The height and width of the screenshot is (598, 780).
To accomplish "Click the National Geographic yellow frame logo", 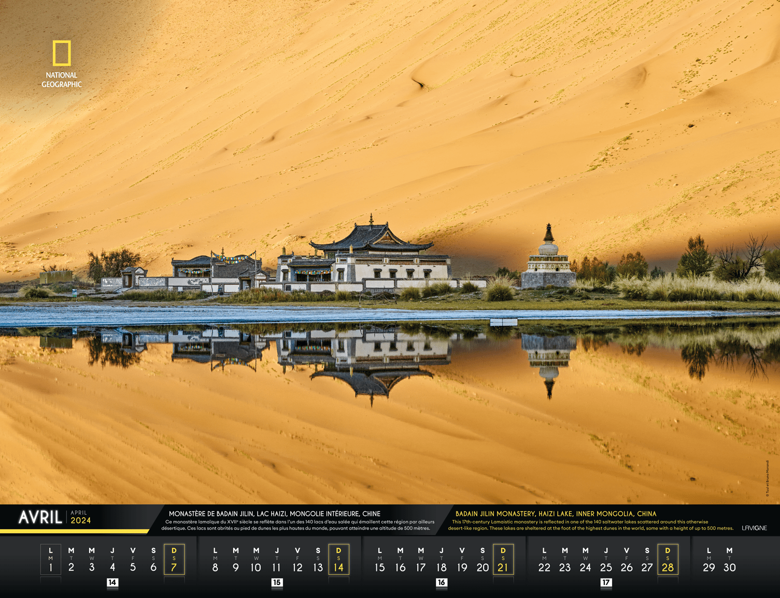I will pos(62,53).
